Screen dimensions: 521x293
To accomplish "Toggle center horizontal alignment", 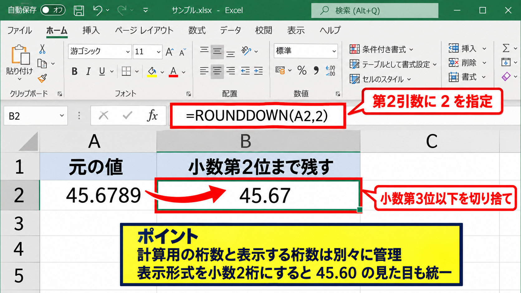I will pyautogui.click(x=217, y=71).
